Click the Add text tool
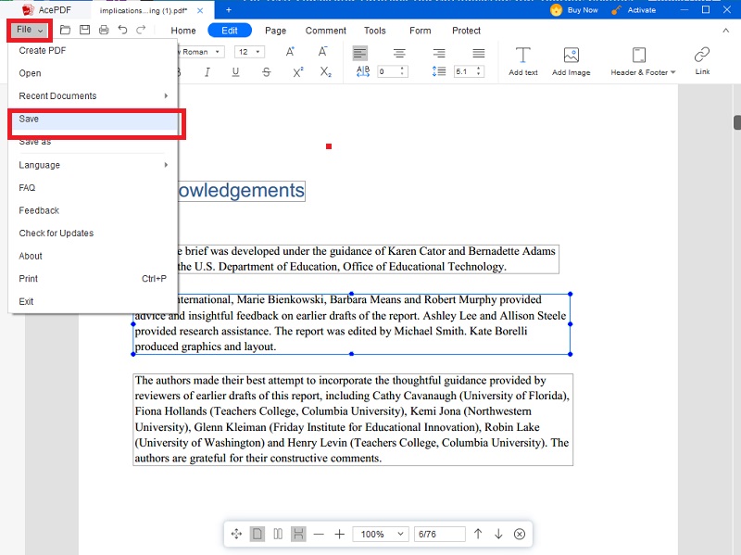Image resolution: width=741 pixels, height=555 pixels. [523, 61]
